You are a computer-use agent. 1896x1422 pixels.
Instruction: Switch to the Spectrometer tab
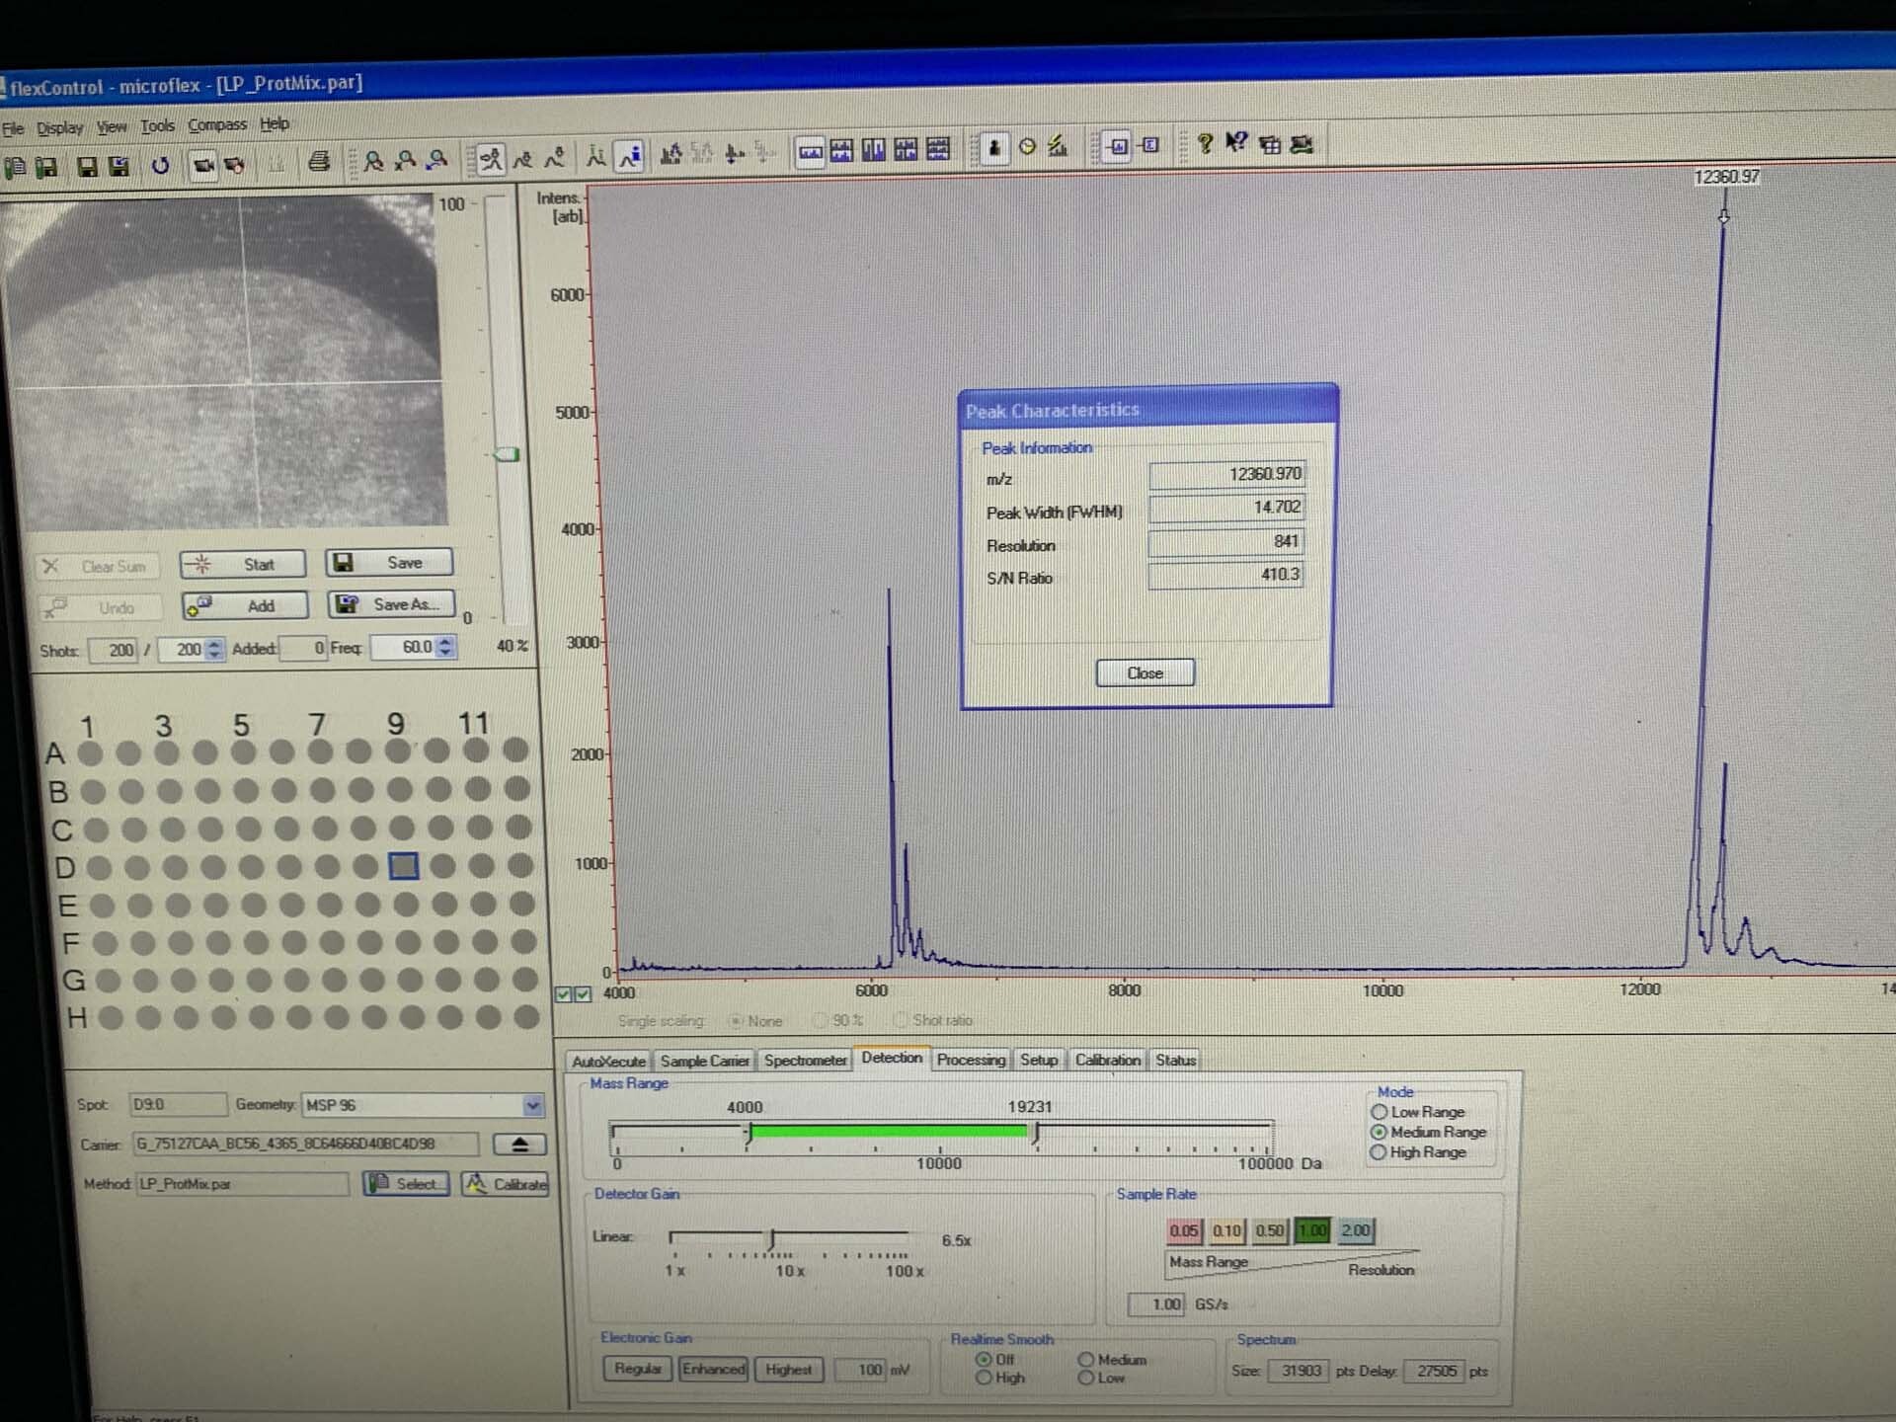tap(805, 1061)
